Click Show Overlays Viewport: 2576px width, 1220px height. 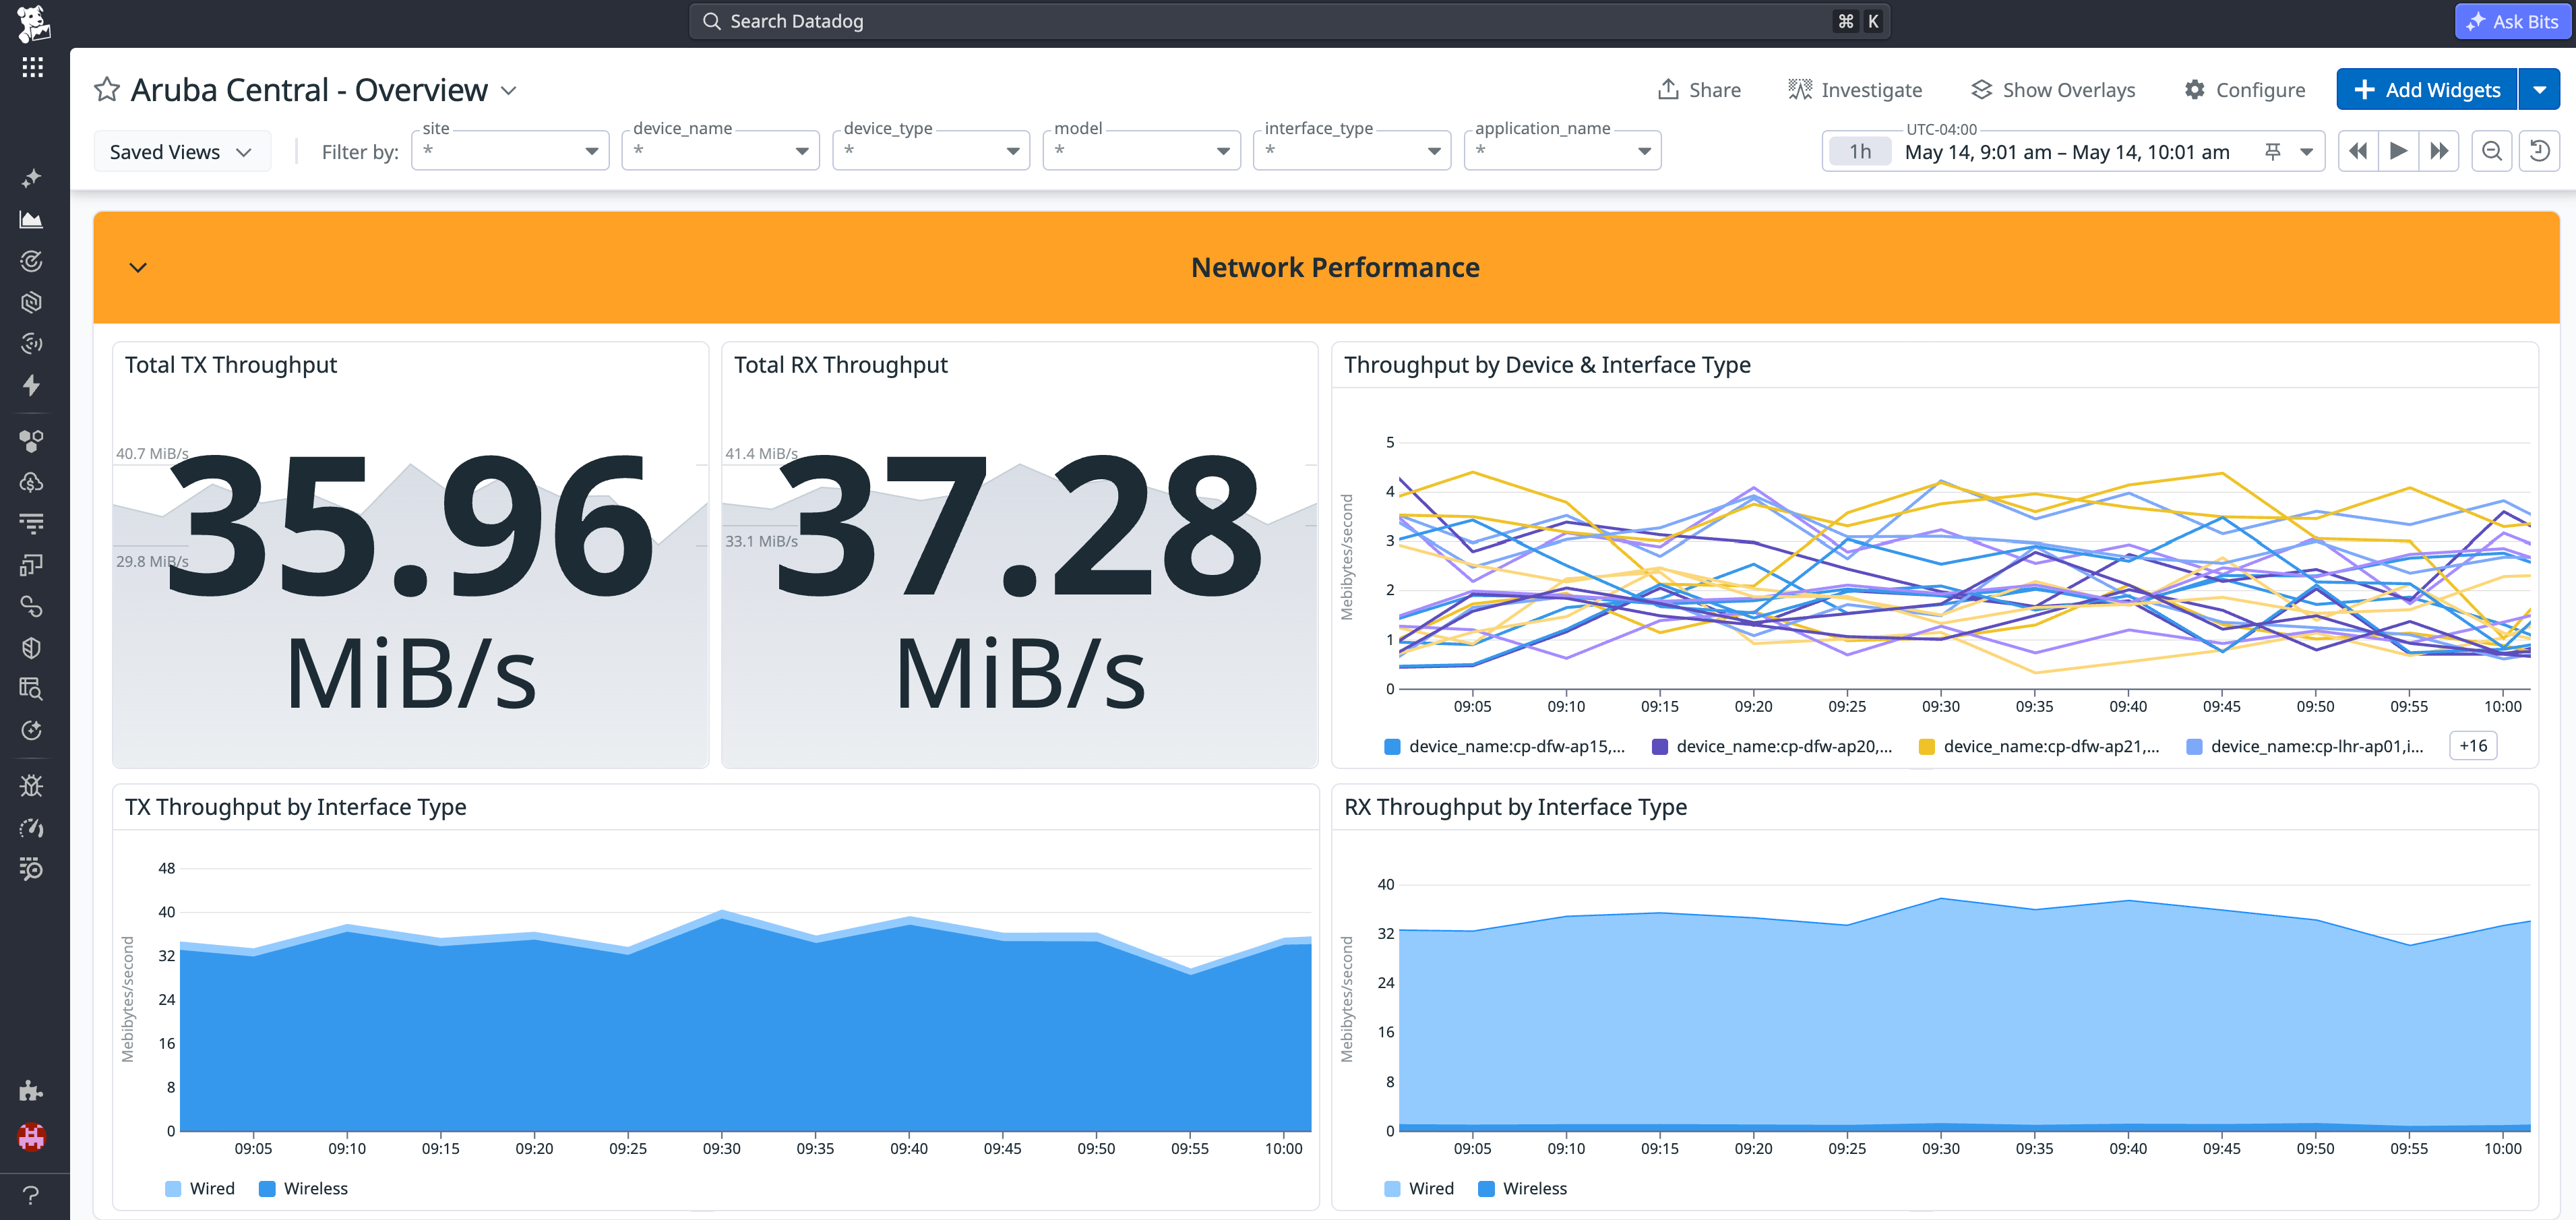point(2053,90)
